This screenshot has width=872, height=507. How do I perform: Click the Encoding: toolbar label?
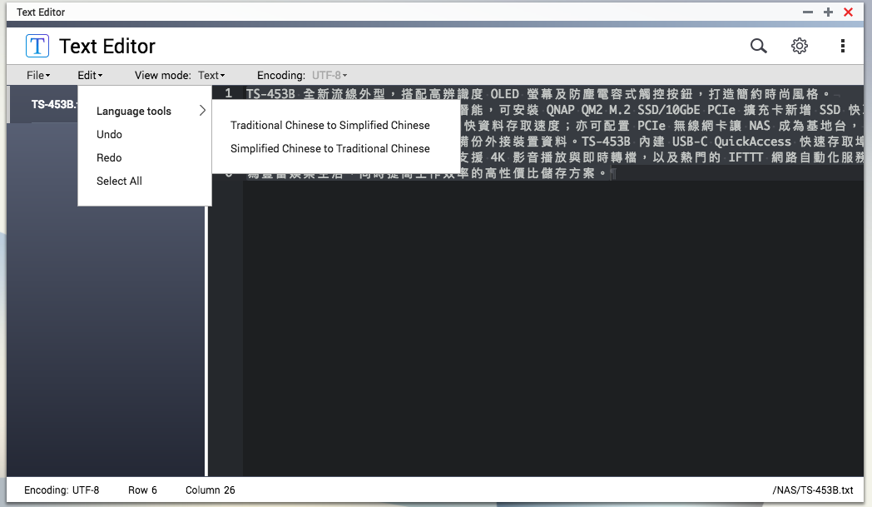point(281,75)
